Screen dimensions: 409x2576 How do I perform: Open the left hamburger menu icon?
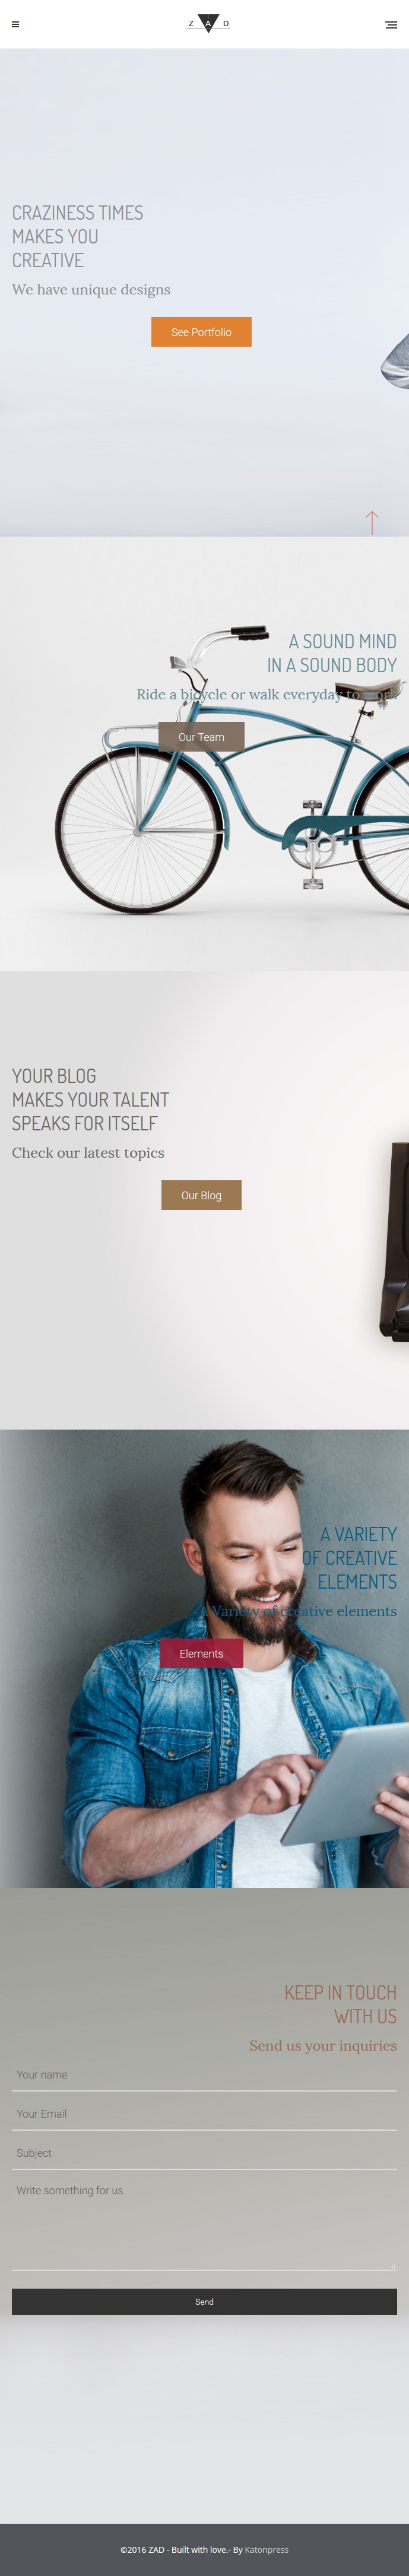[x=15, y=24]
